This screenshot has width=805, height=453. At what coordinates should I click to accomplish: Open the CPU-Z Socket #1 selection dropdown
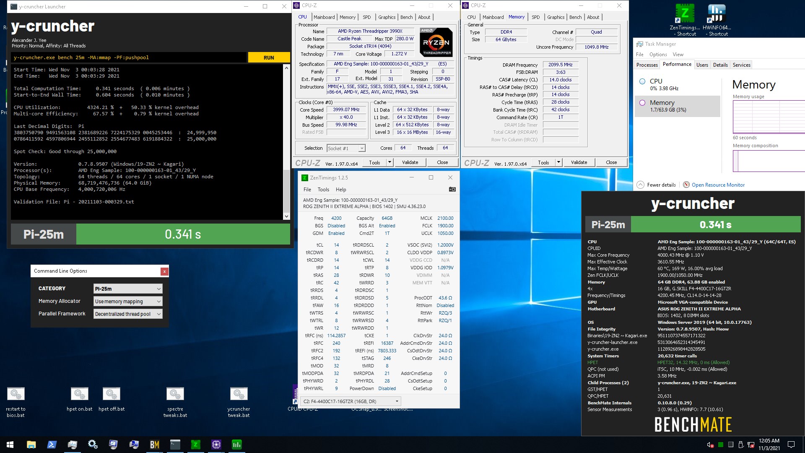click(x=346, y=148)
